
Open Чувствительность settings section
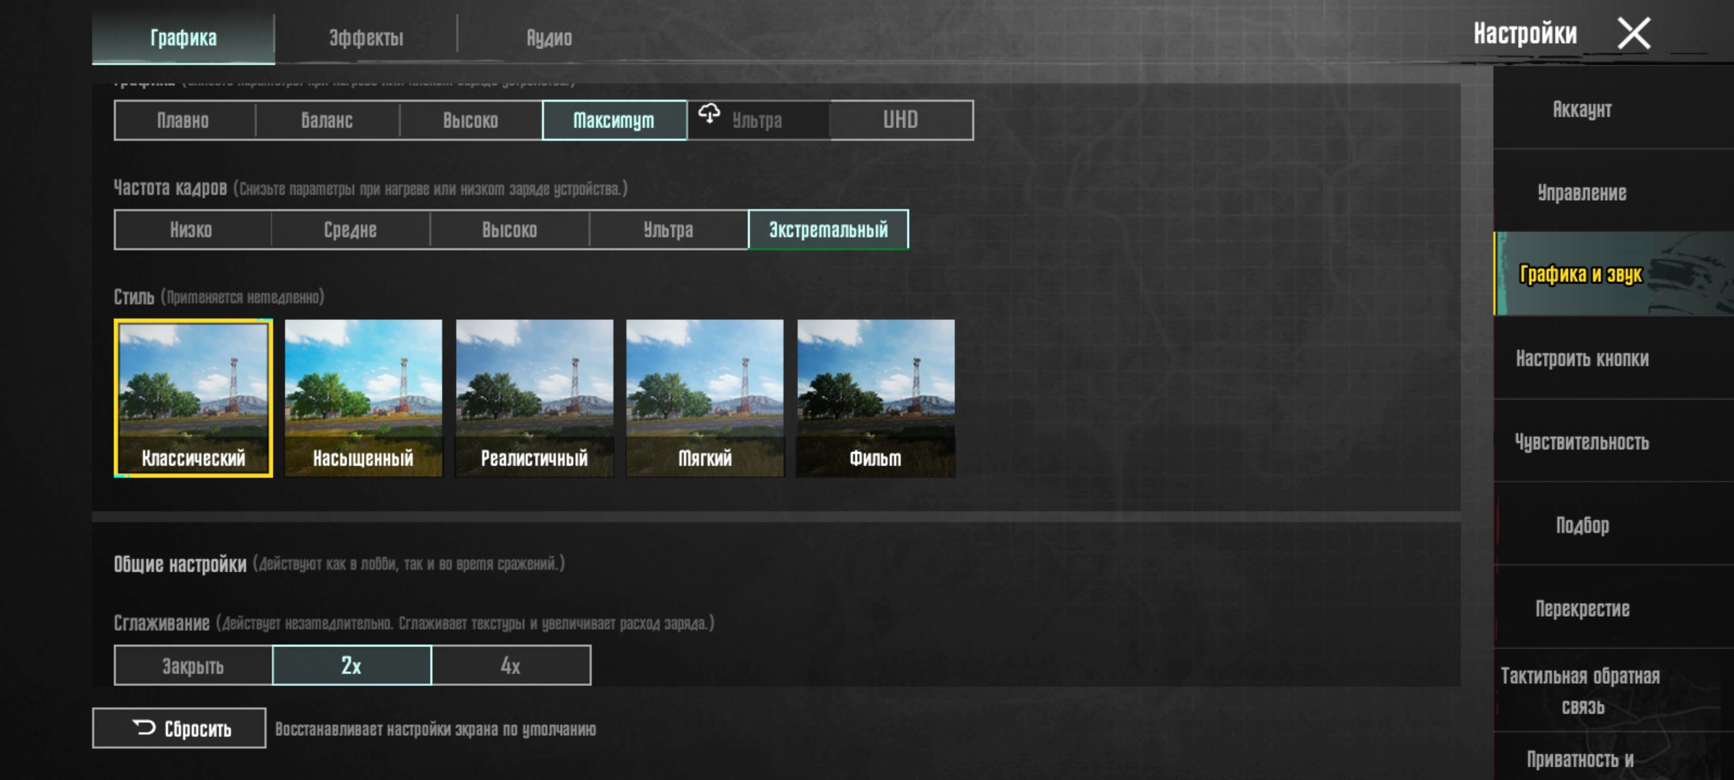tap(1582, 442)
